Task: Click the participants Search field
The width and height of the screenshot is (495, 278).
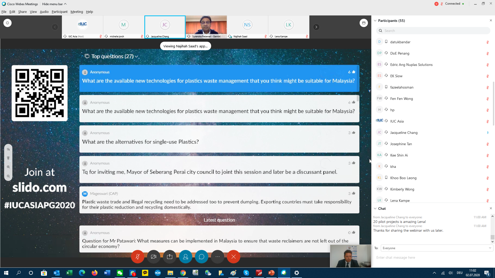Action: [x=433, y=31]
